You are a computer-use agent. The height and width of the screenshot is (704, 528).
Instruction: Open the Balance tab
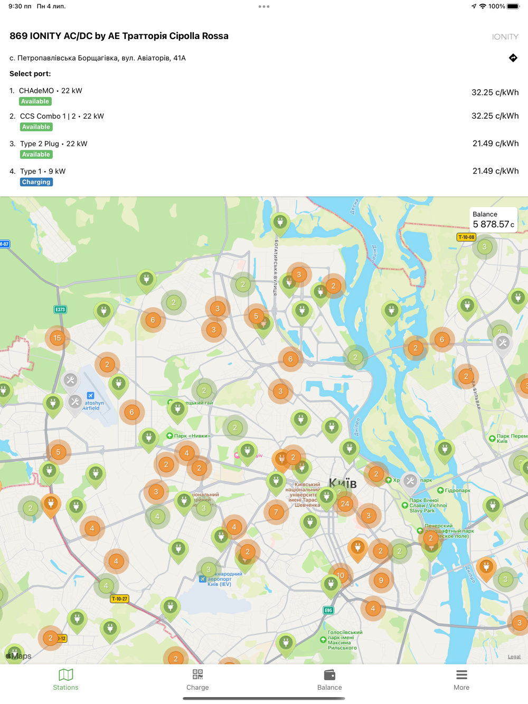click(x=329, y=680)
